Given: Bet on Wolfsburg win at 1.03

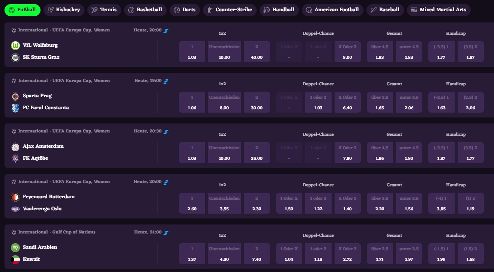Looking at the screenshot, I should point(192,52).
